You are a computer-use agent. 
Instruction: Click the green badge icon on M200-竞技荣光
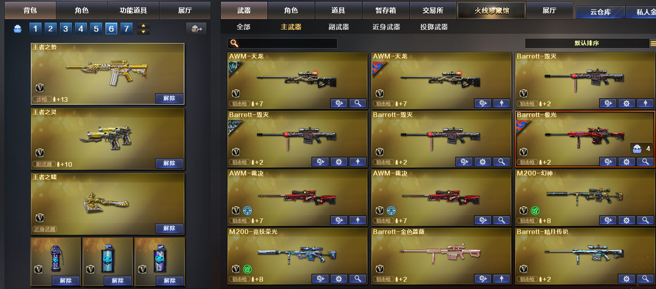(247, 269)
